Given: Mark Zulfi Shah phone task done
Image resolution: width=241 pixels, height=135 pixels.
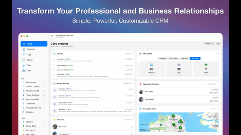Looking at the screenshot, I should tap(54, 75).
